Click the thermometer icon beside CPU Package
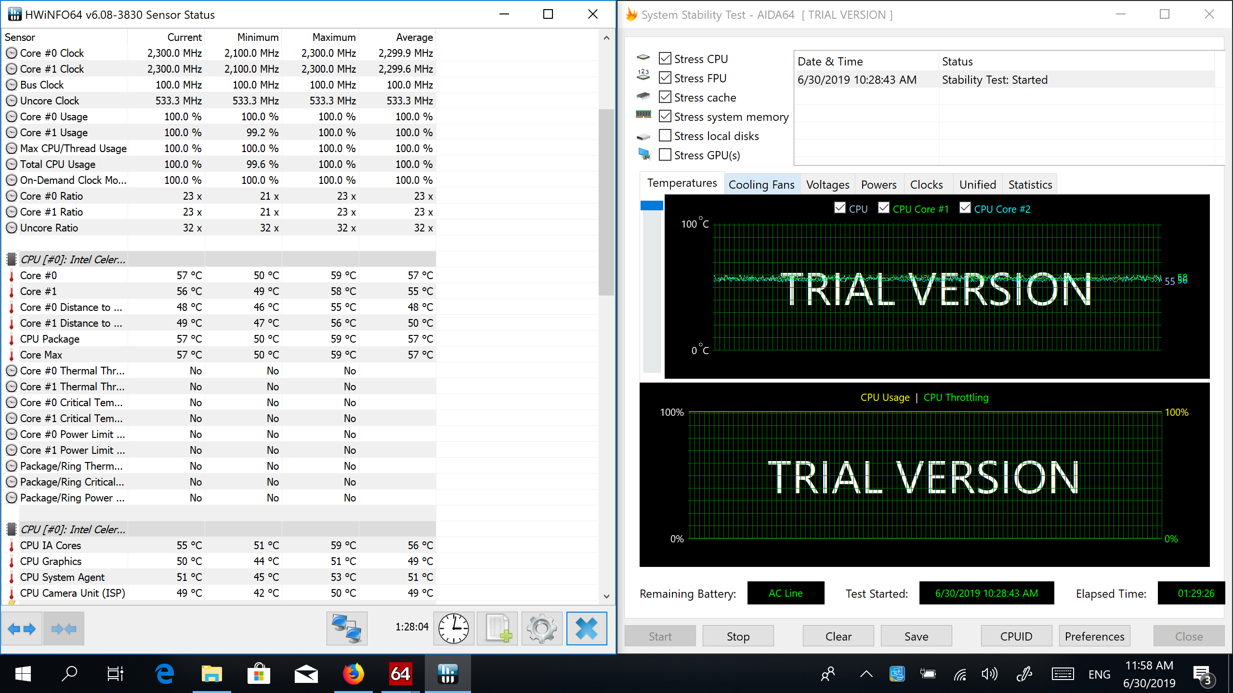Viewport: 1233px width, 693px height. pyautogui.click(x=12, y=339)
